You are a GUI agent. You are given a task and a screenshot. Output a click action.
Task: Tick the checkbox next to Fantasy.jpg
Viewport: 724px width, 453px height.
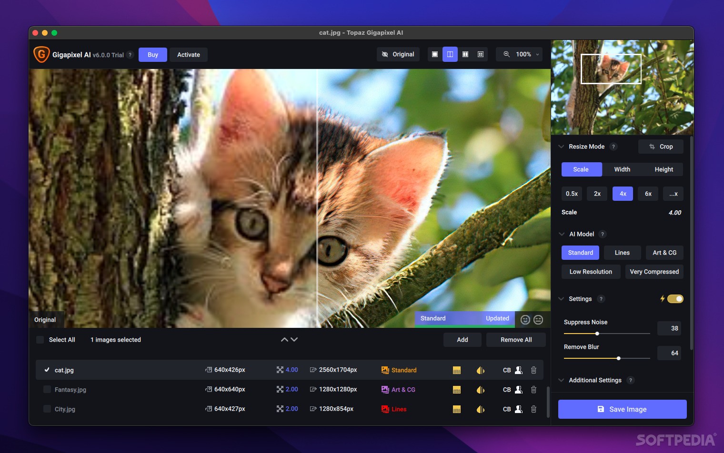coord(47,389)
